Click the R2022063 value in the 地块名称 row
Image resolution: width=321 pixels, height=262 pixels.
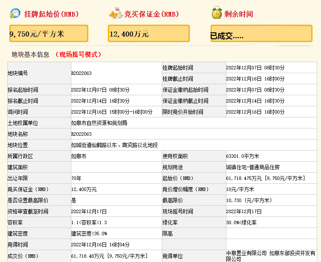(81, 134)
